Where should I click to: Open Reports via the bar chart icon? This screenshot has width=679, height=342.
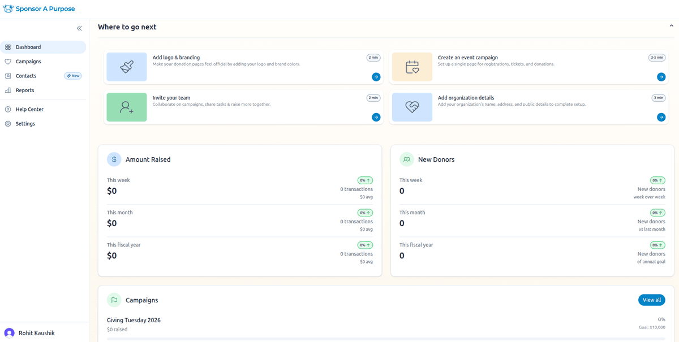click(x=9, y=90)
